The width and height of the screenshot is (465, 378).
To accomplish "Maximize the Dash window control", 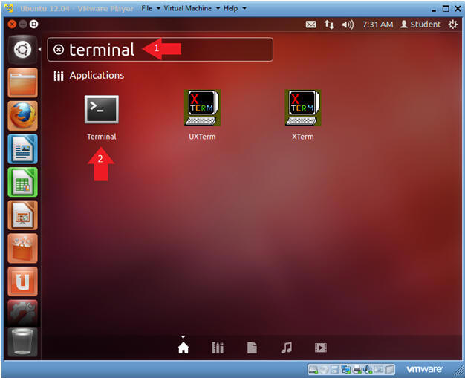I will pyautogui.click(x=34, y=24).
